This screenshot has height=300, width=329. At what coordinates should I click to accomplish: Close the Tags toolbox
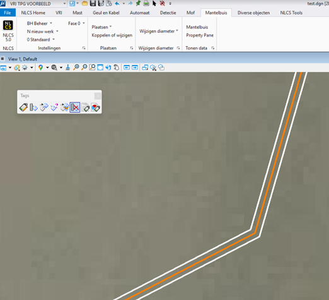coord(98,96)
